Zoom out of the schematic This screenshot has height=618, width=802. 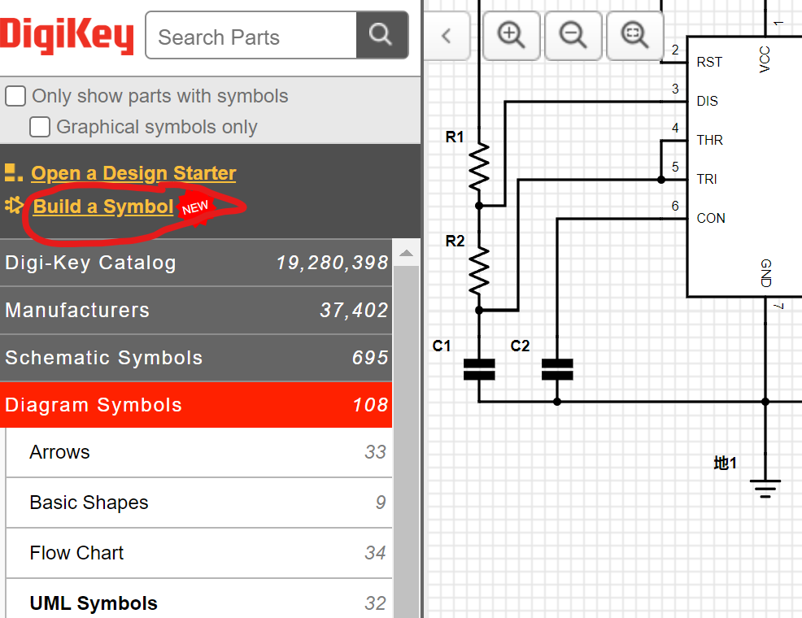[573, 35]
